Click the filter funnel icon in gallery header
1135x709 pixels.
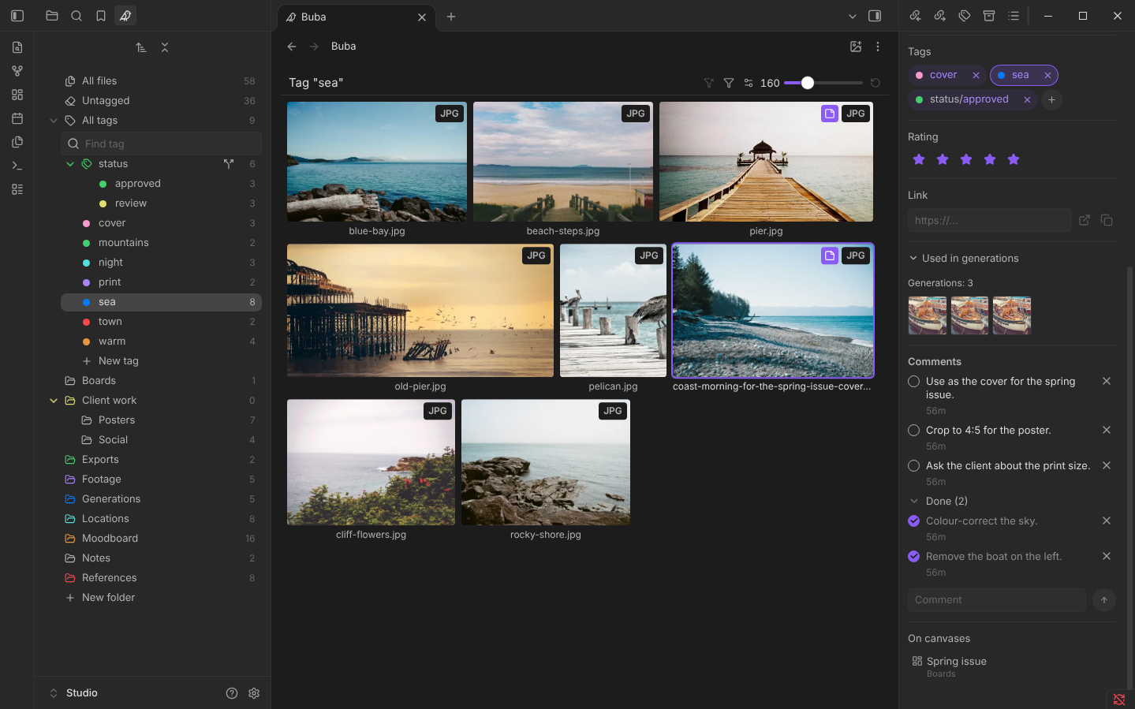(729, 83)
